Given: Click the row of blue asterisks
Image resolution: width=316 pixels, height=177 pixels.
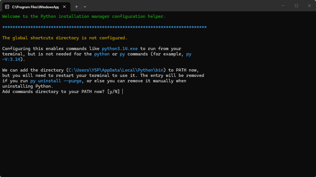Looking at the screenshot, I should coord(104,27).
